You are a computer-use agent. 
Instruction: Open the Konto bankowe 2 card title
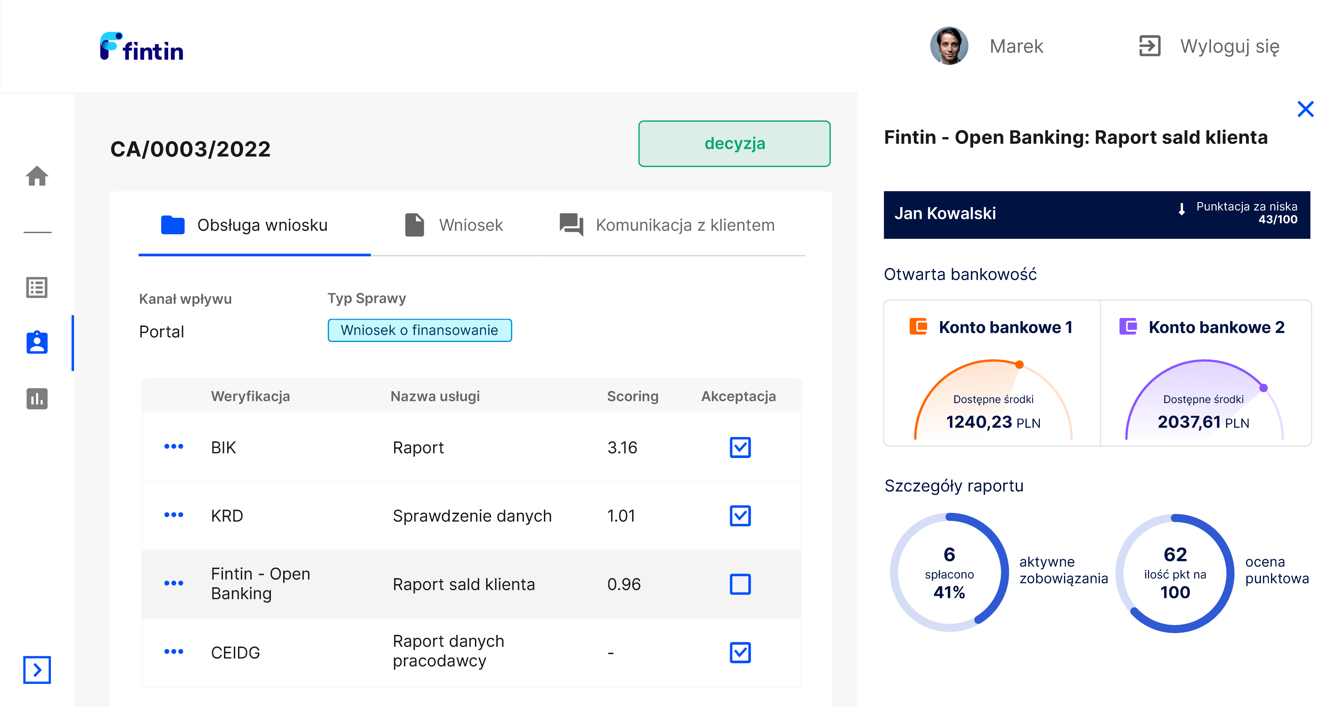point(1217,327)
